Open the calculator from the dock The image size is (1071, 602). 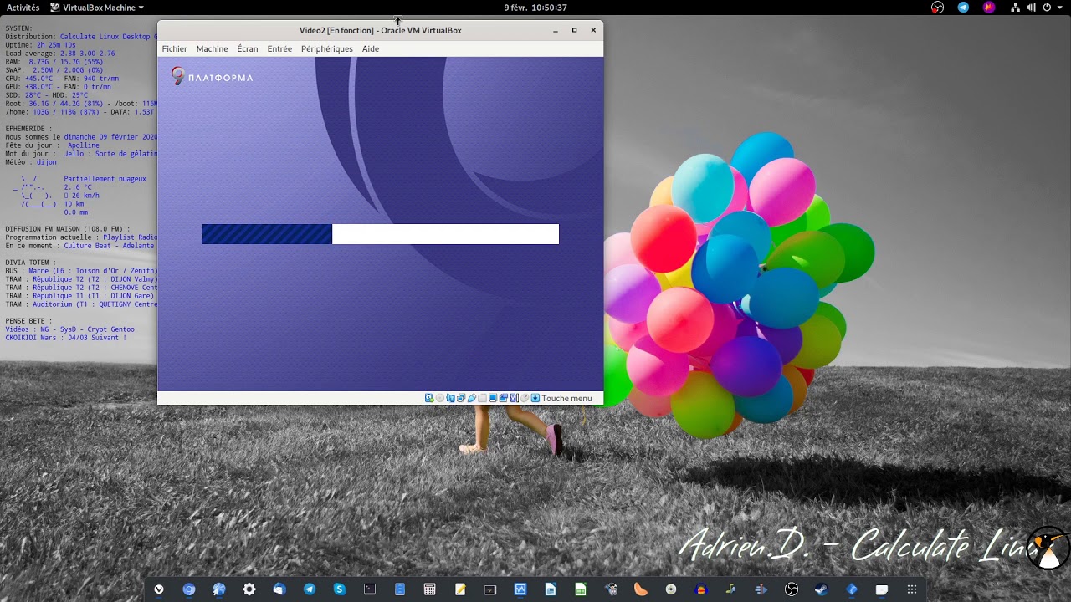coord(430,589)
